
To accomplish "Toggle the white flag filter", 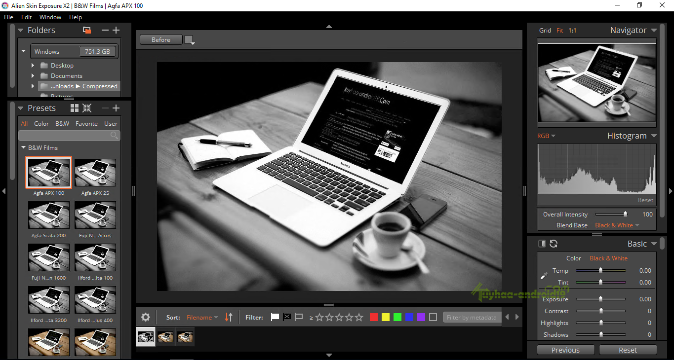I will click(x=275, y=317).
